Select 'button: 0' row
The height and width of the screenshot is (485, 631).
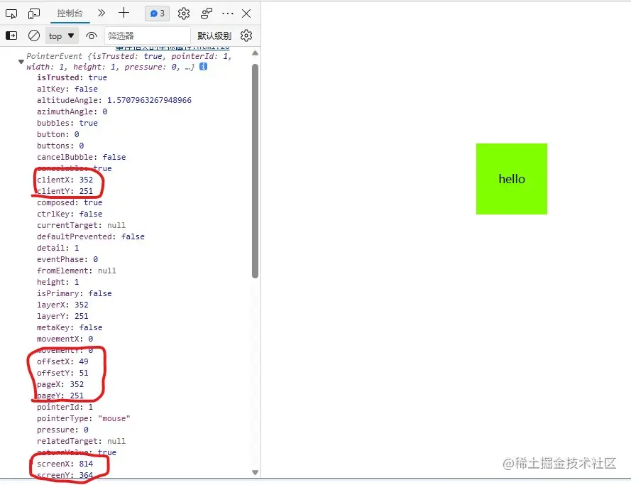58,134
